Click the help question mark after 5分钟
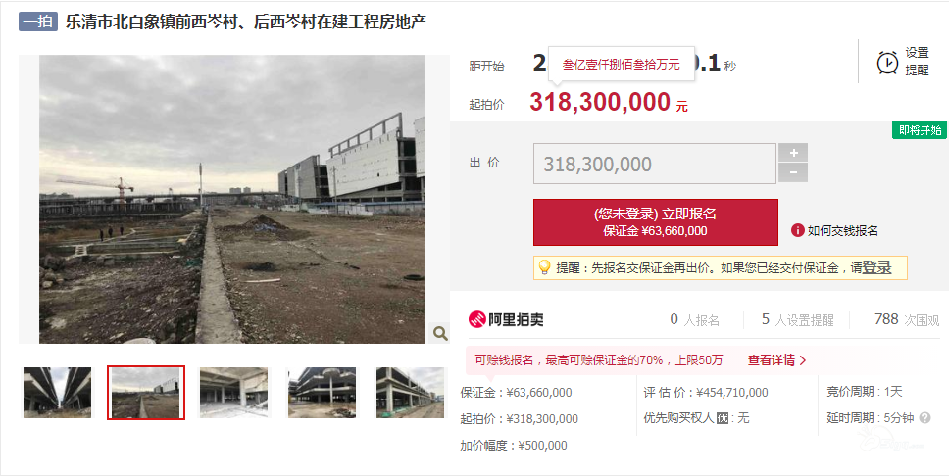The width and height of the screenshot is (949, 476). click(924, 418)
